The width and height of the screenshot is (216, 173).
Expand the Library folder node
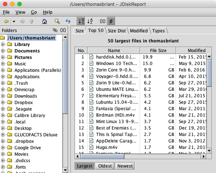coord(3,45)
